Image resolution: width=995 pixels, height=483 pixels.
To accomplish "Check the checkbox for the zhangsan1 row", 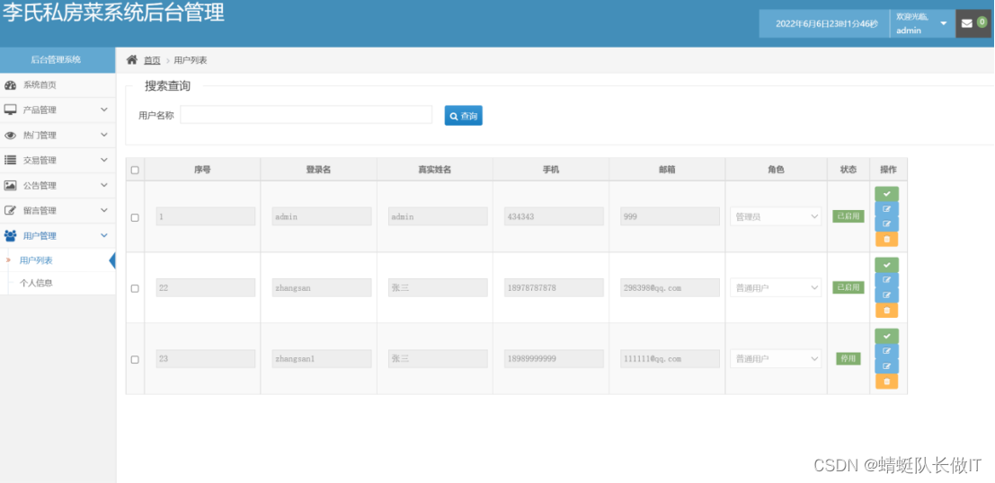I will 135,359.
